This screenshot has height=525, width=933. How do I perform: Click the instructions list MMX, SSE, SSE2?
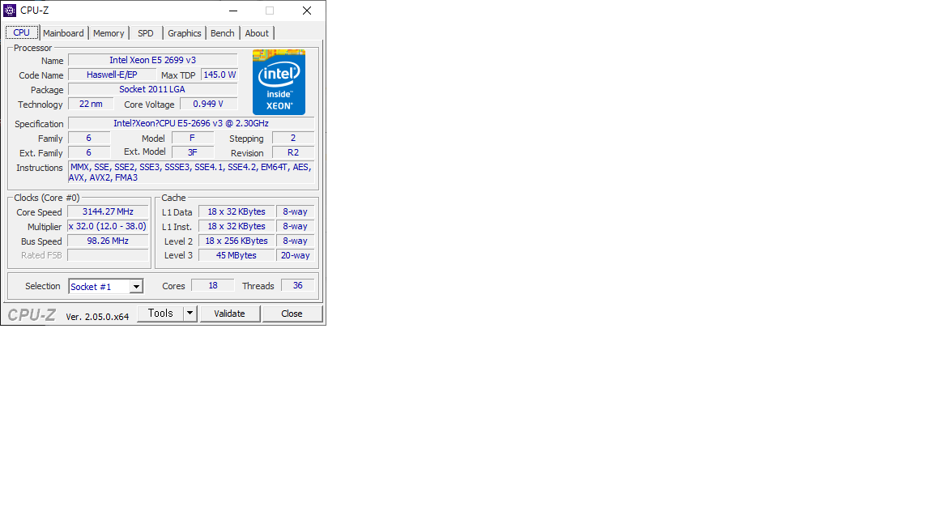(x=191, y=172)
